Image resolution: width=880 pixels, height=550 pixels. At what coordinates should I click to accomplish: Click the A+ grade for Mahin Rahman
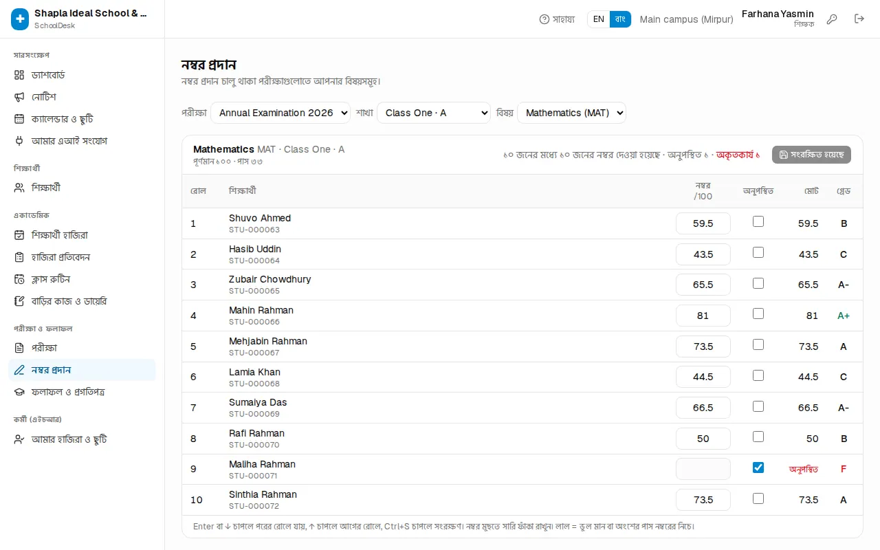844,316
